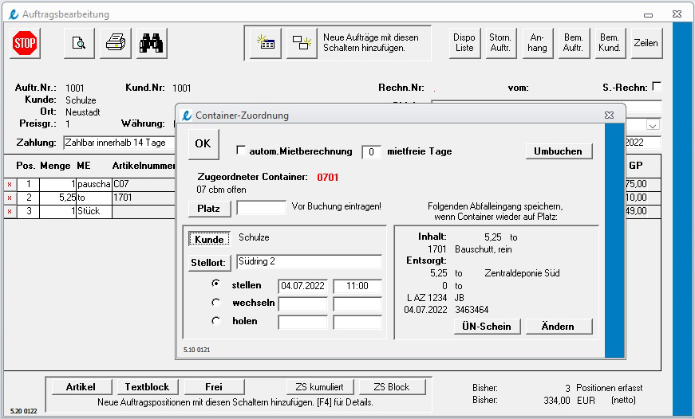
Task: Confirm container assignment with OK
Action: coord(203,144)
